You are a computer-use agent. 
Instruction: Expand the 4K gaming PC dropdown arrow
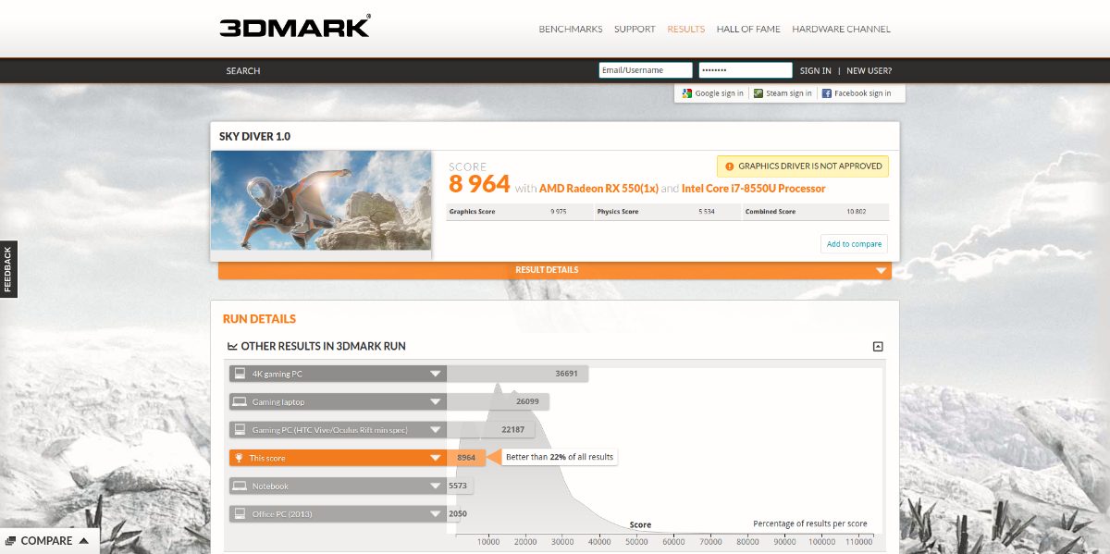pyautogui.click(x=435, y=374)
